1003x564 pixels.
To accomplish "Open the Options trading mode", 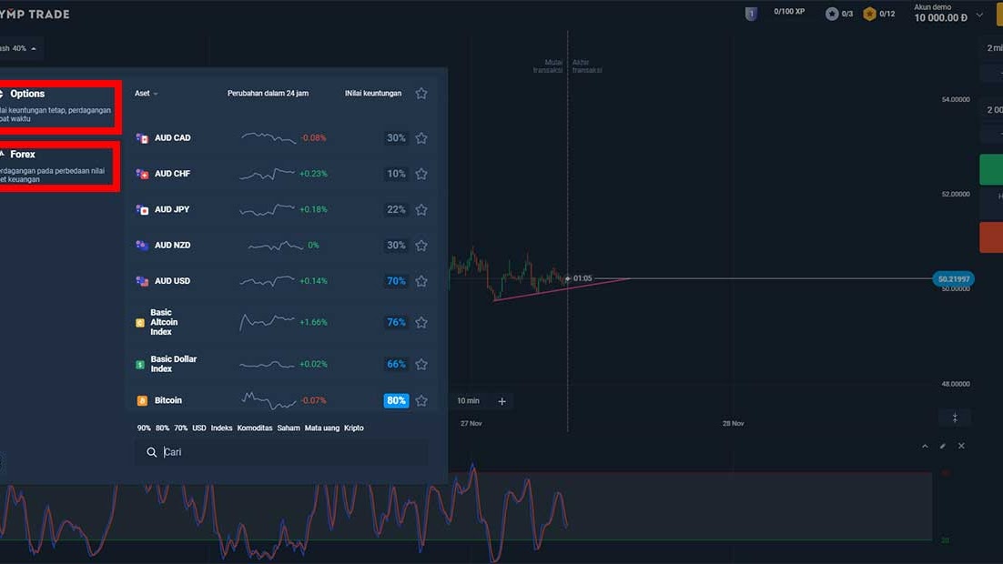I will (x=57, y=106).
